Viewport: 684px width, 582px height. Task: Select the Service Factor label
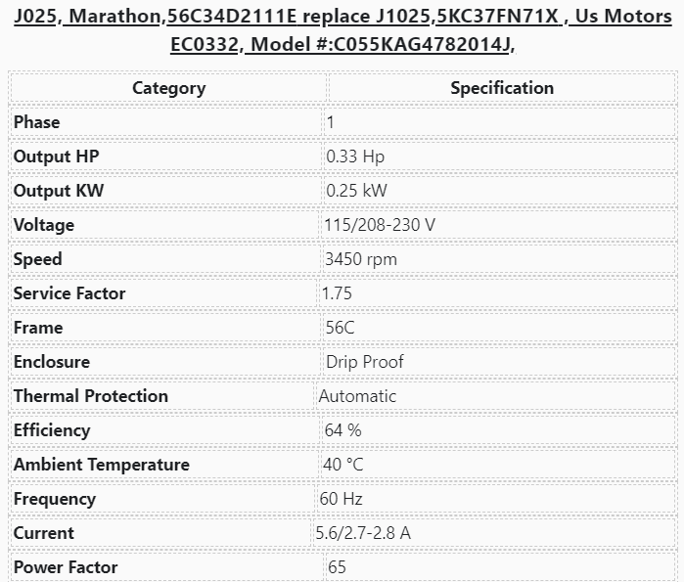coord(69,293)
